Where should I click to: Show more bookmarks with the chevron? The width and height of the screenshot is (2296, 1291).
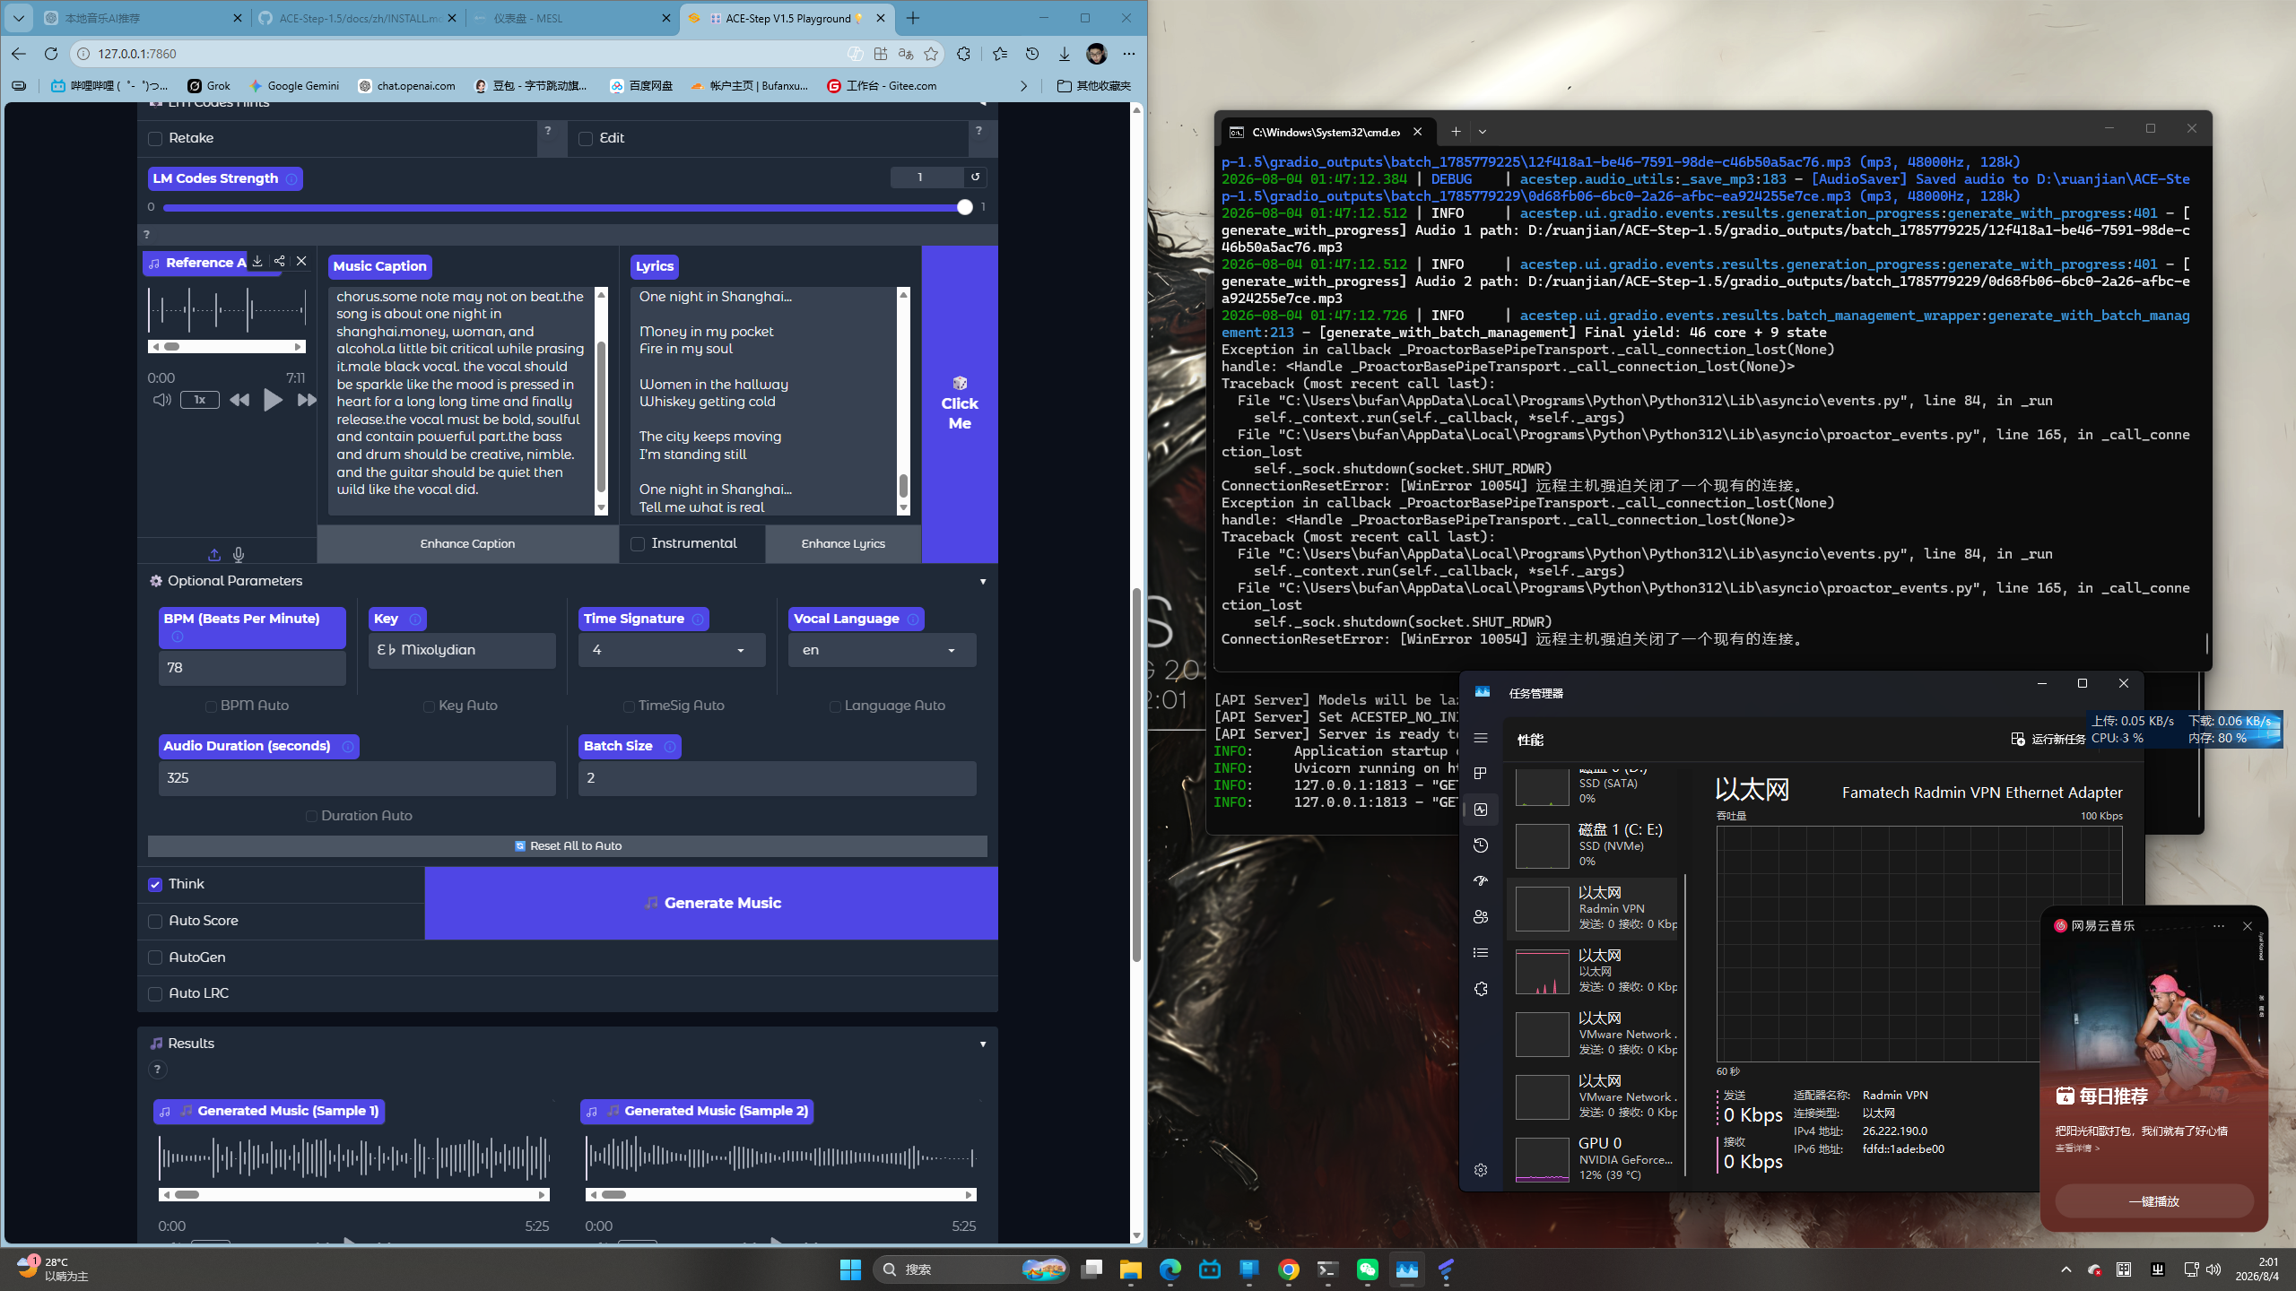[1023, 86]
